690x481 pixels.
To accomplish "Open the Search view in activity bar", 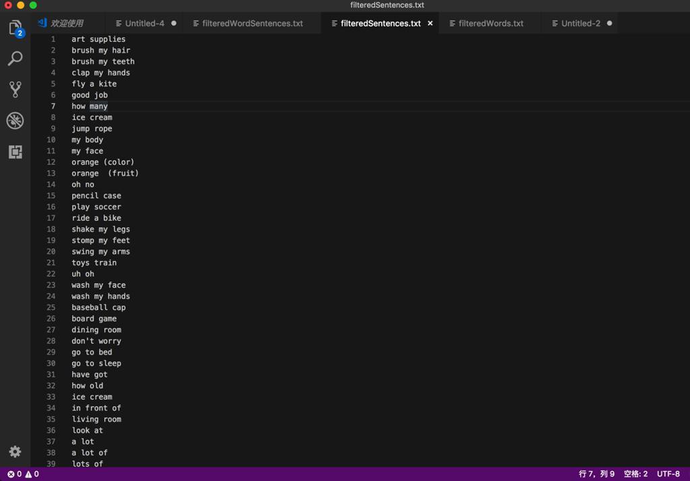I will tap(15, 59).
